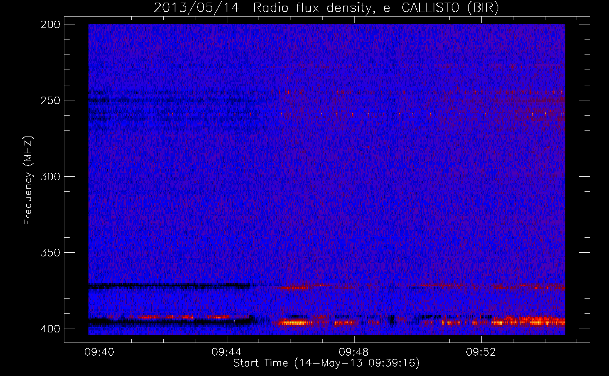The height and width of the screenshot is (376, 609).
Task: Select the 'Frequency (MHZ)' axis label
Action: pyautogui.click(x=29, y=180)
